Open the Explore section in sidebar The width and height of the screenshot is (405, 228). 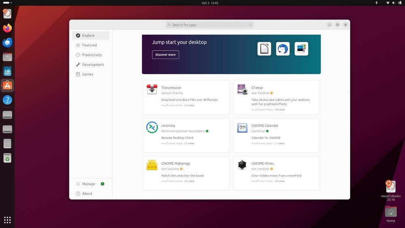click(91, 35)
